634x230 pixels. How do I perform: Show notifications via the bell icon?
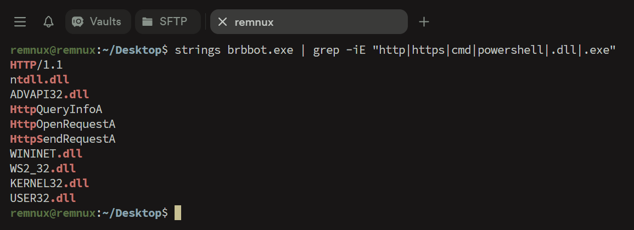(x=48, y=22)
